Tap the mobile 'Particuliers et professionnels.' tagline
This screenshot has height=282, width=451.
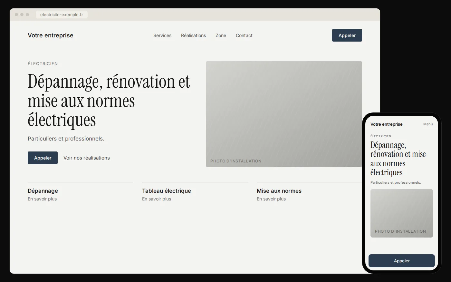click(396, 182)
